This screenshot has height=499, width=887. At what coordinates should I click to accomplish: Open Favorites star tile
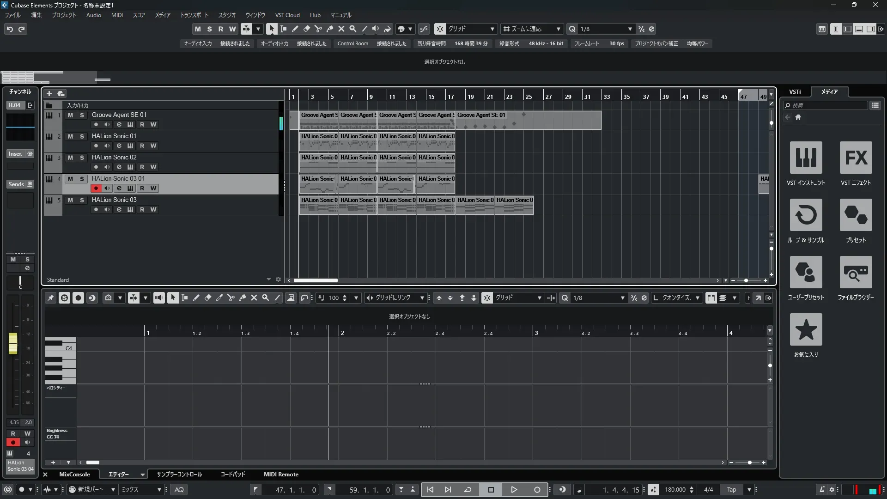click(806, 329)
